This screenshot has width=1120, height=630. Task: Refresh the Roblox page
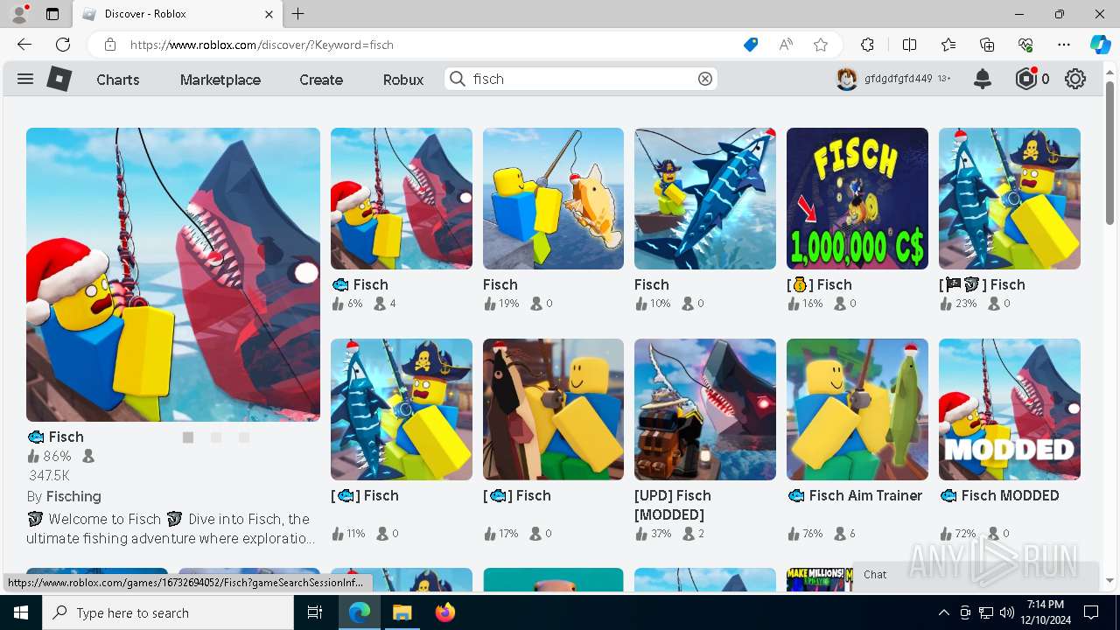click(x=63, y=45)
